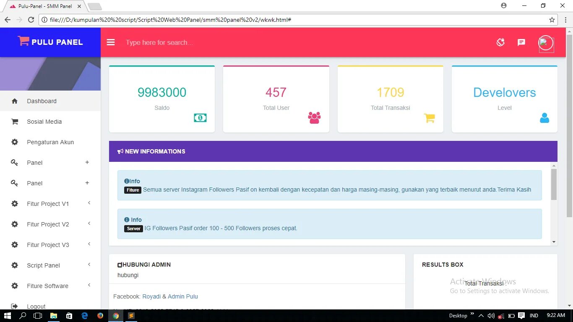Click the Results Box heading
The width and height of the screenshot is (573, 322).
pos(443,265)
